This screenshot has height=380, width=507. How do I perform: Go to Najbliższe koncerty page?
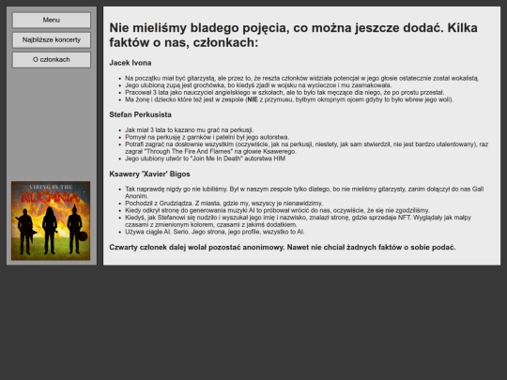tap(52, 40)
